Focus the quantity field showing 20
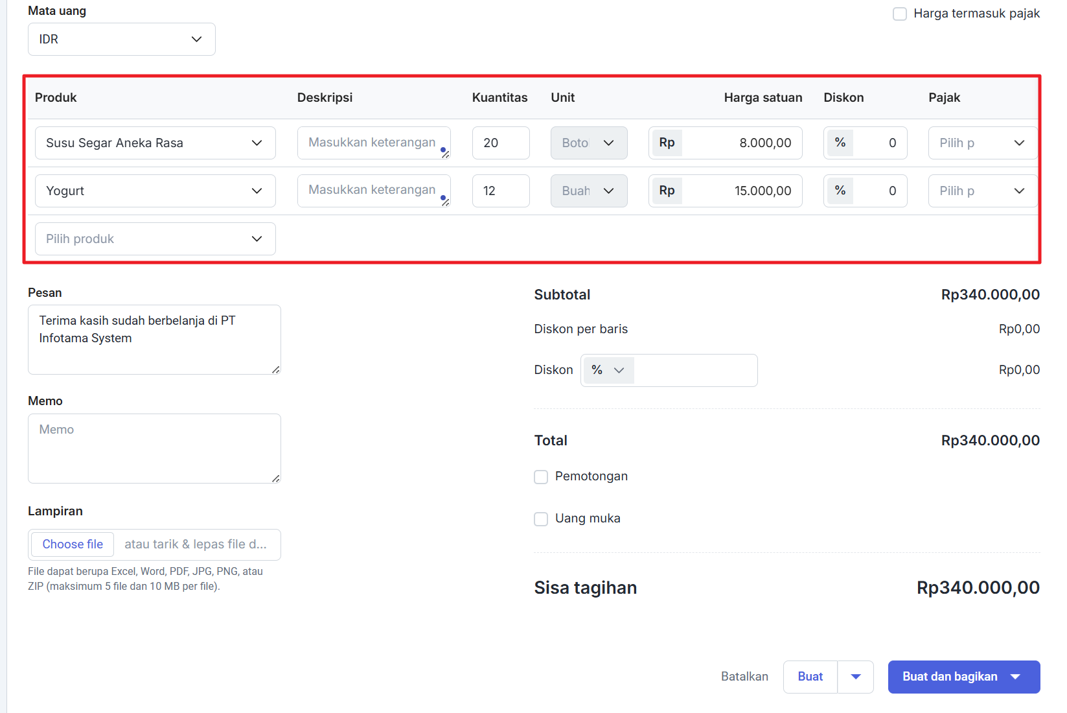This screenshot has height=713, width=1067. pos(501,143)
